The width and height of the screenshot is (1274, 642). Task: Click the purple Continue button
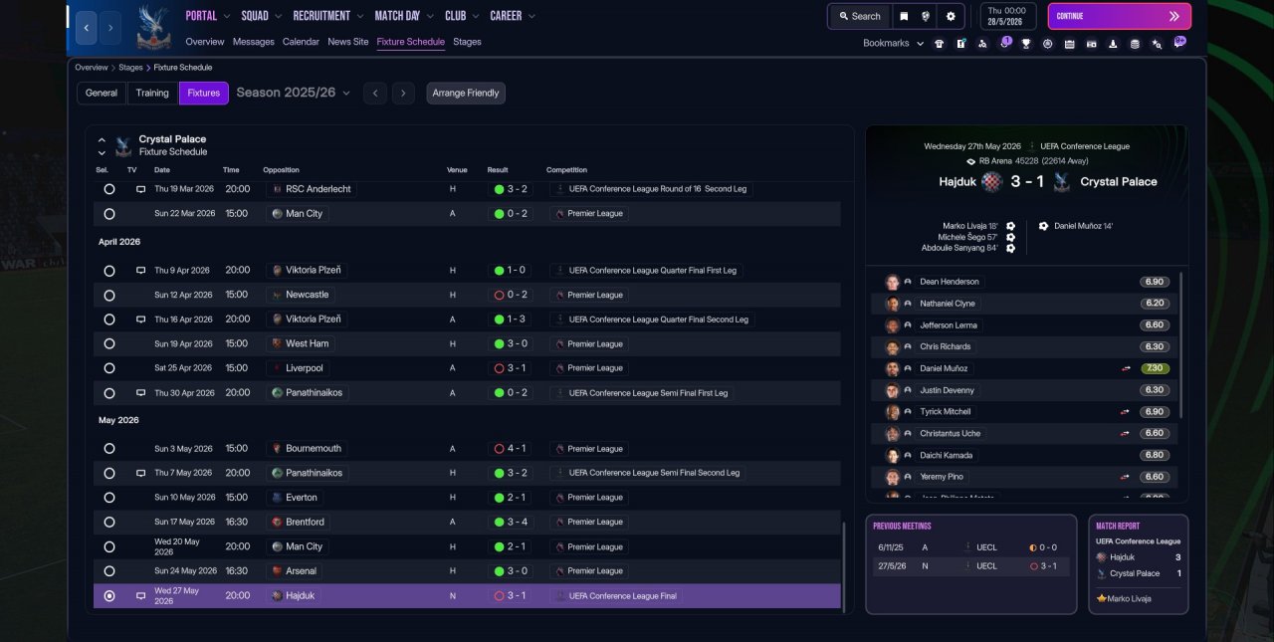1119,16
